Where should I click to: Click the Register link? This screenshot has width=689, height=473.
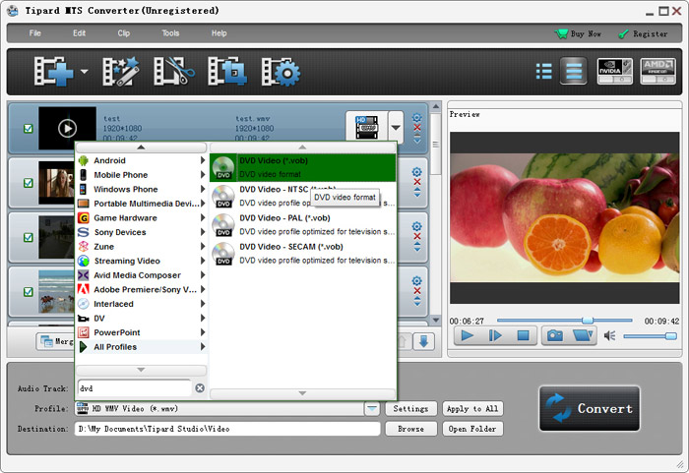pos(643,33)
